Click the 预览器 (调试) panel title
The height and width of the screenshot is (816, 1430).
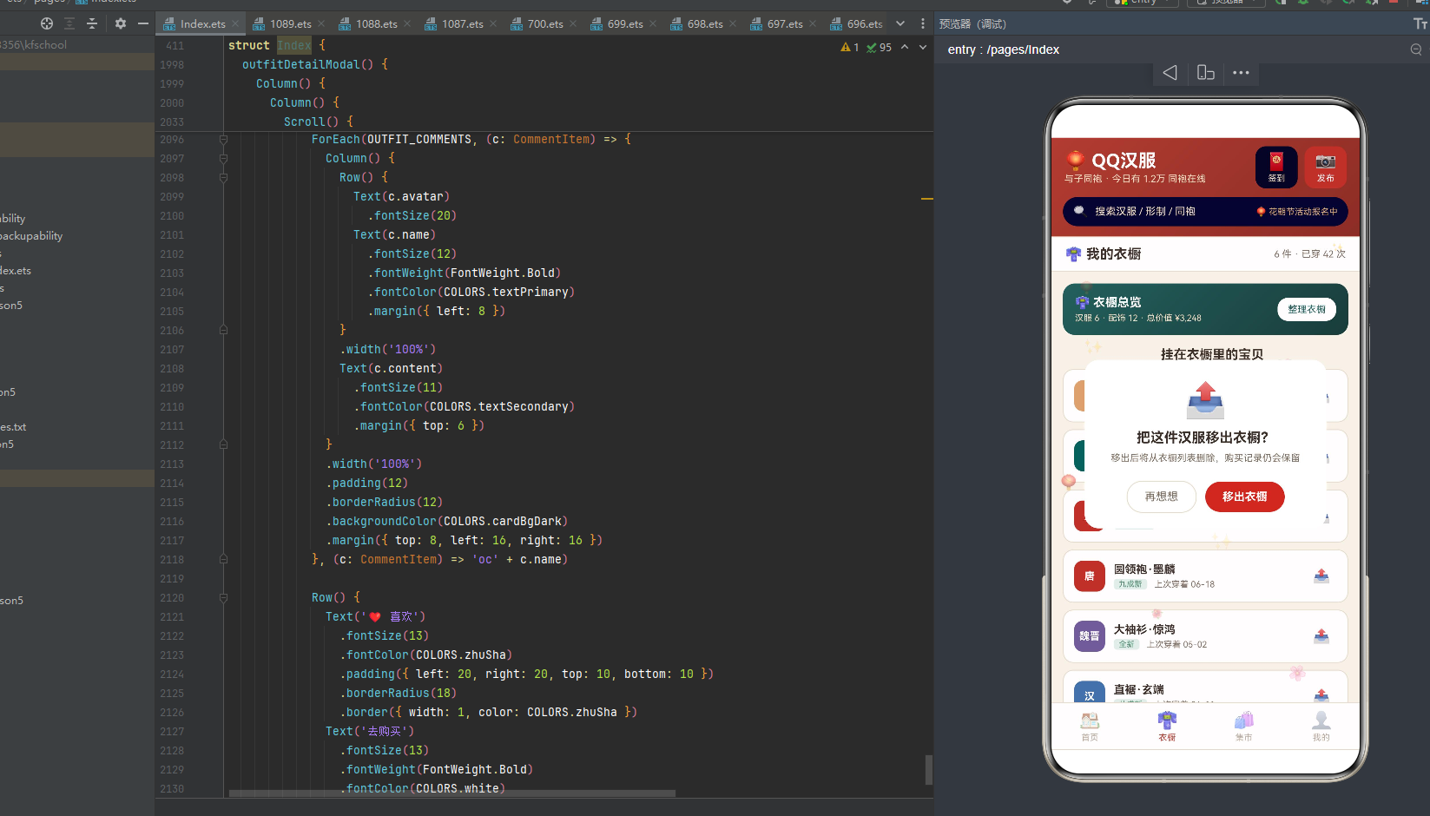click(972, 24)
